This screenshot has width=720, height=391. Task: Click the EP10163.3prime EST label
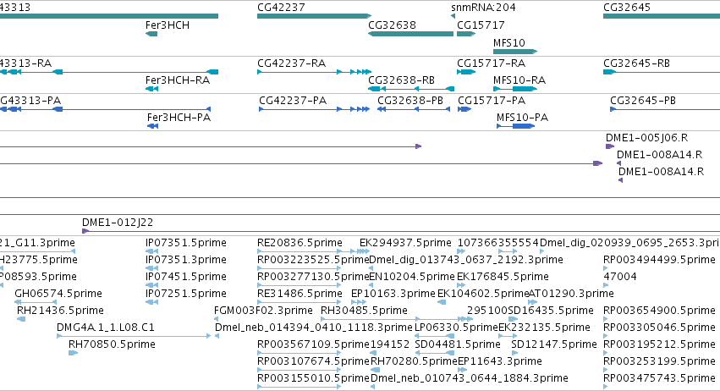[393, 293]
